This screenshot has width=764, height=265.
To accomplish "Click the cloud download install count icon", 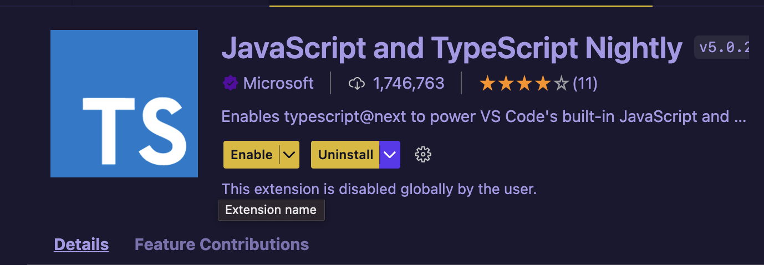I will click(356, 84).
